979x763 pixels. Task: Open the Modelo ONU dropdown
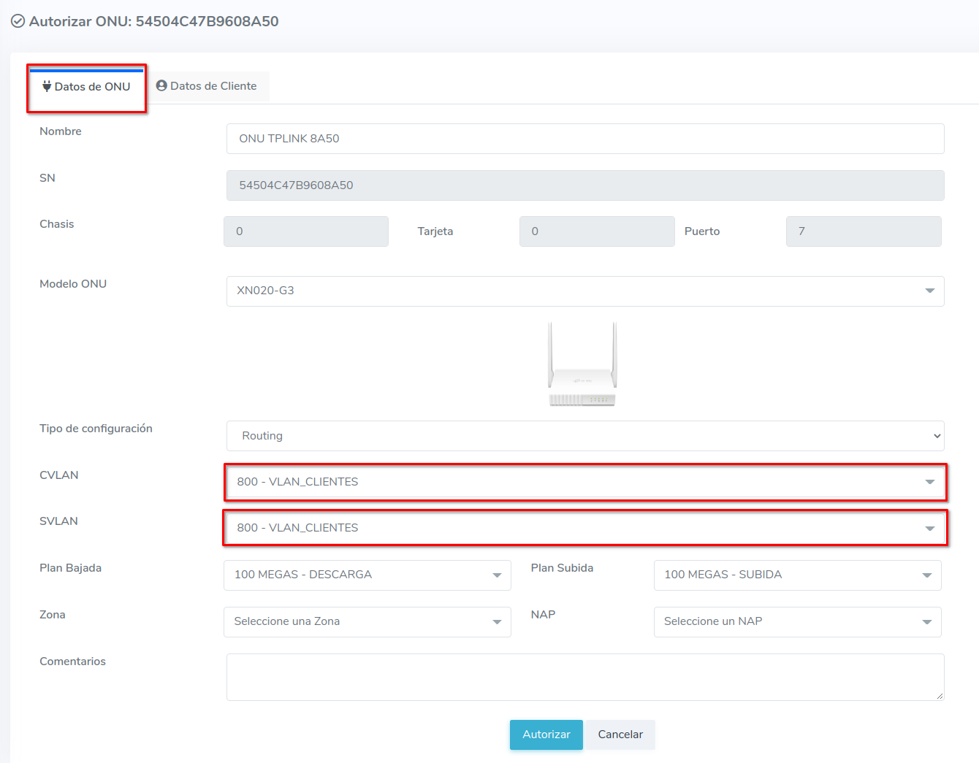pos(584,291)
